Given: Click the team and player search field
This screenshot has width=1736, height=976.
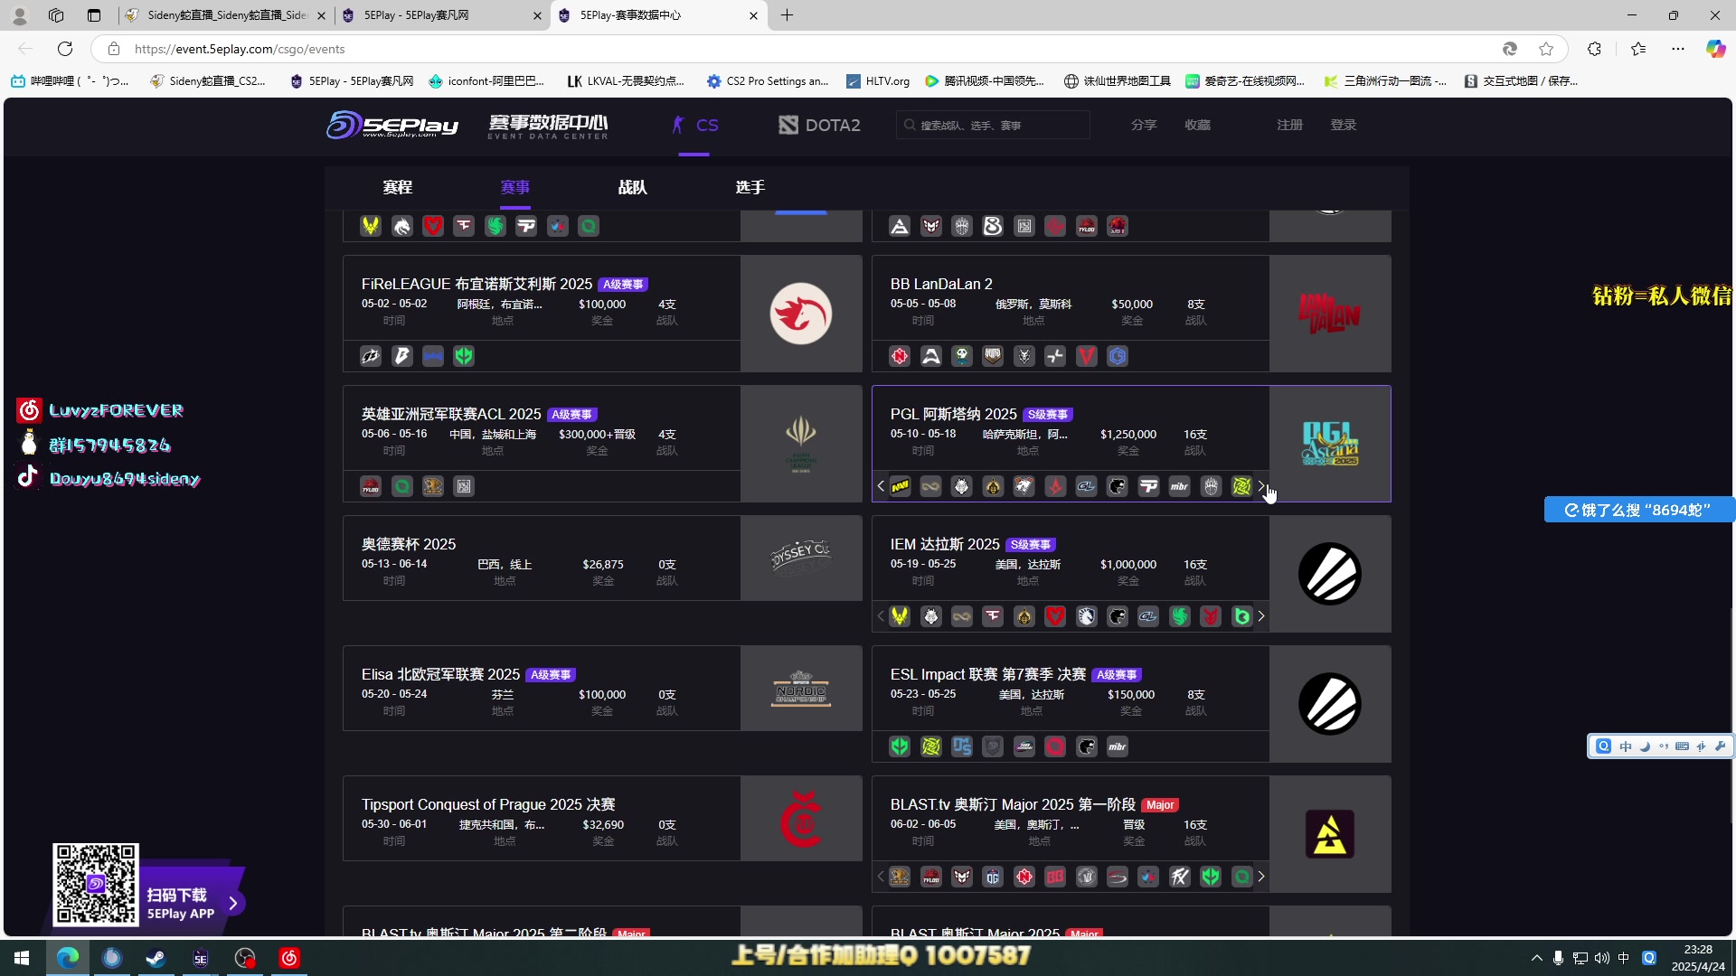Looking at the screenshot, I should click(993, 125).
